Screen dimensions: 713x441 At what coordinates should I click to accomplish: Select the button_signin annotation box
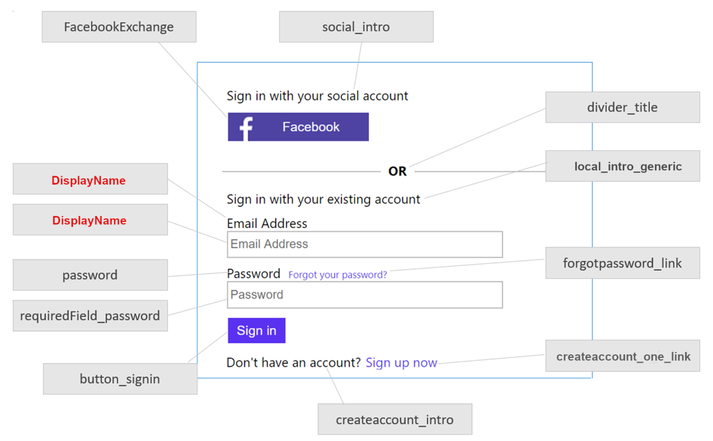point(120,379)
